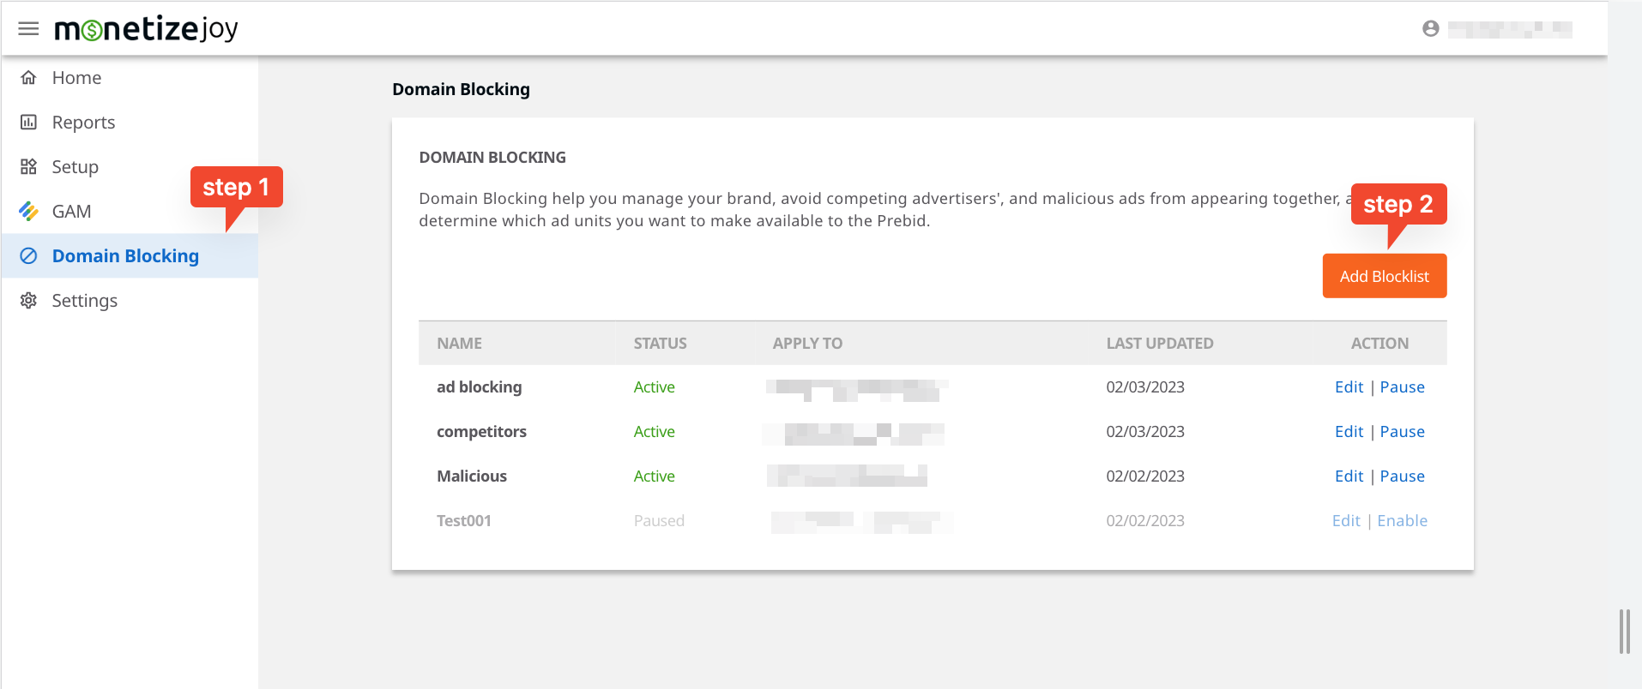Click the Setup widgets icon
1642x689 pixels.
click(28, 167)
